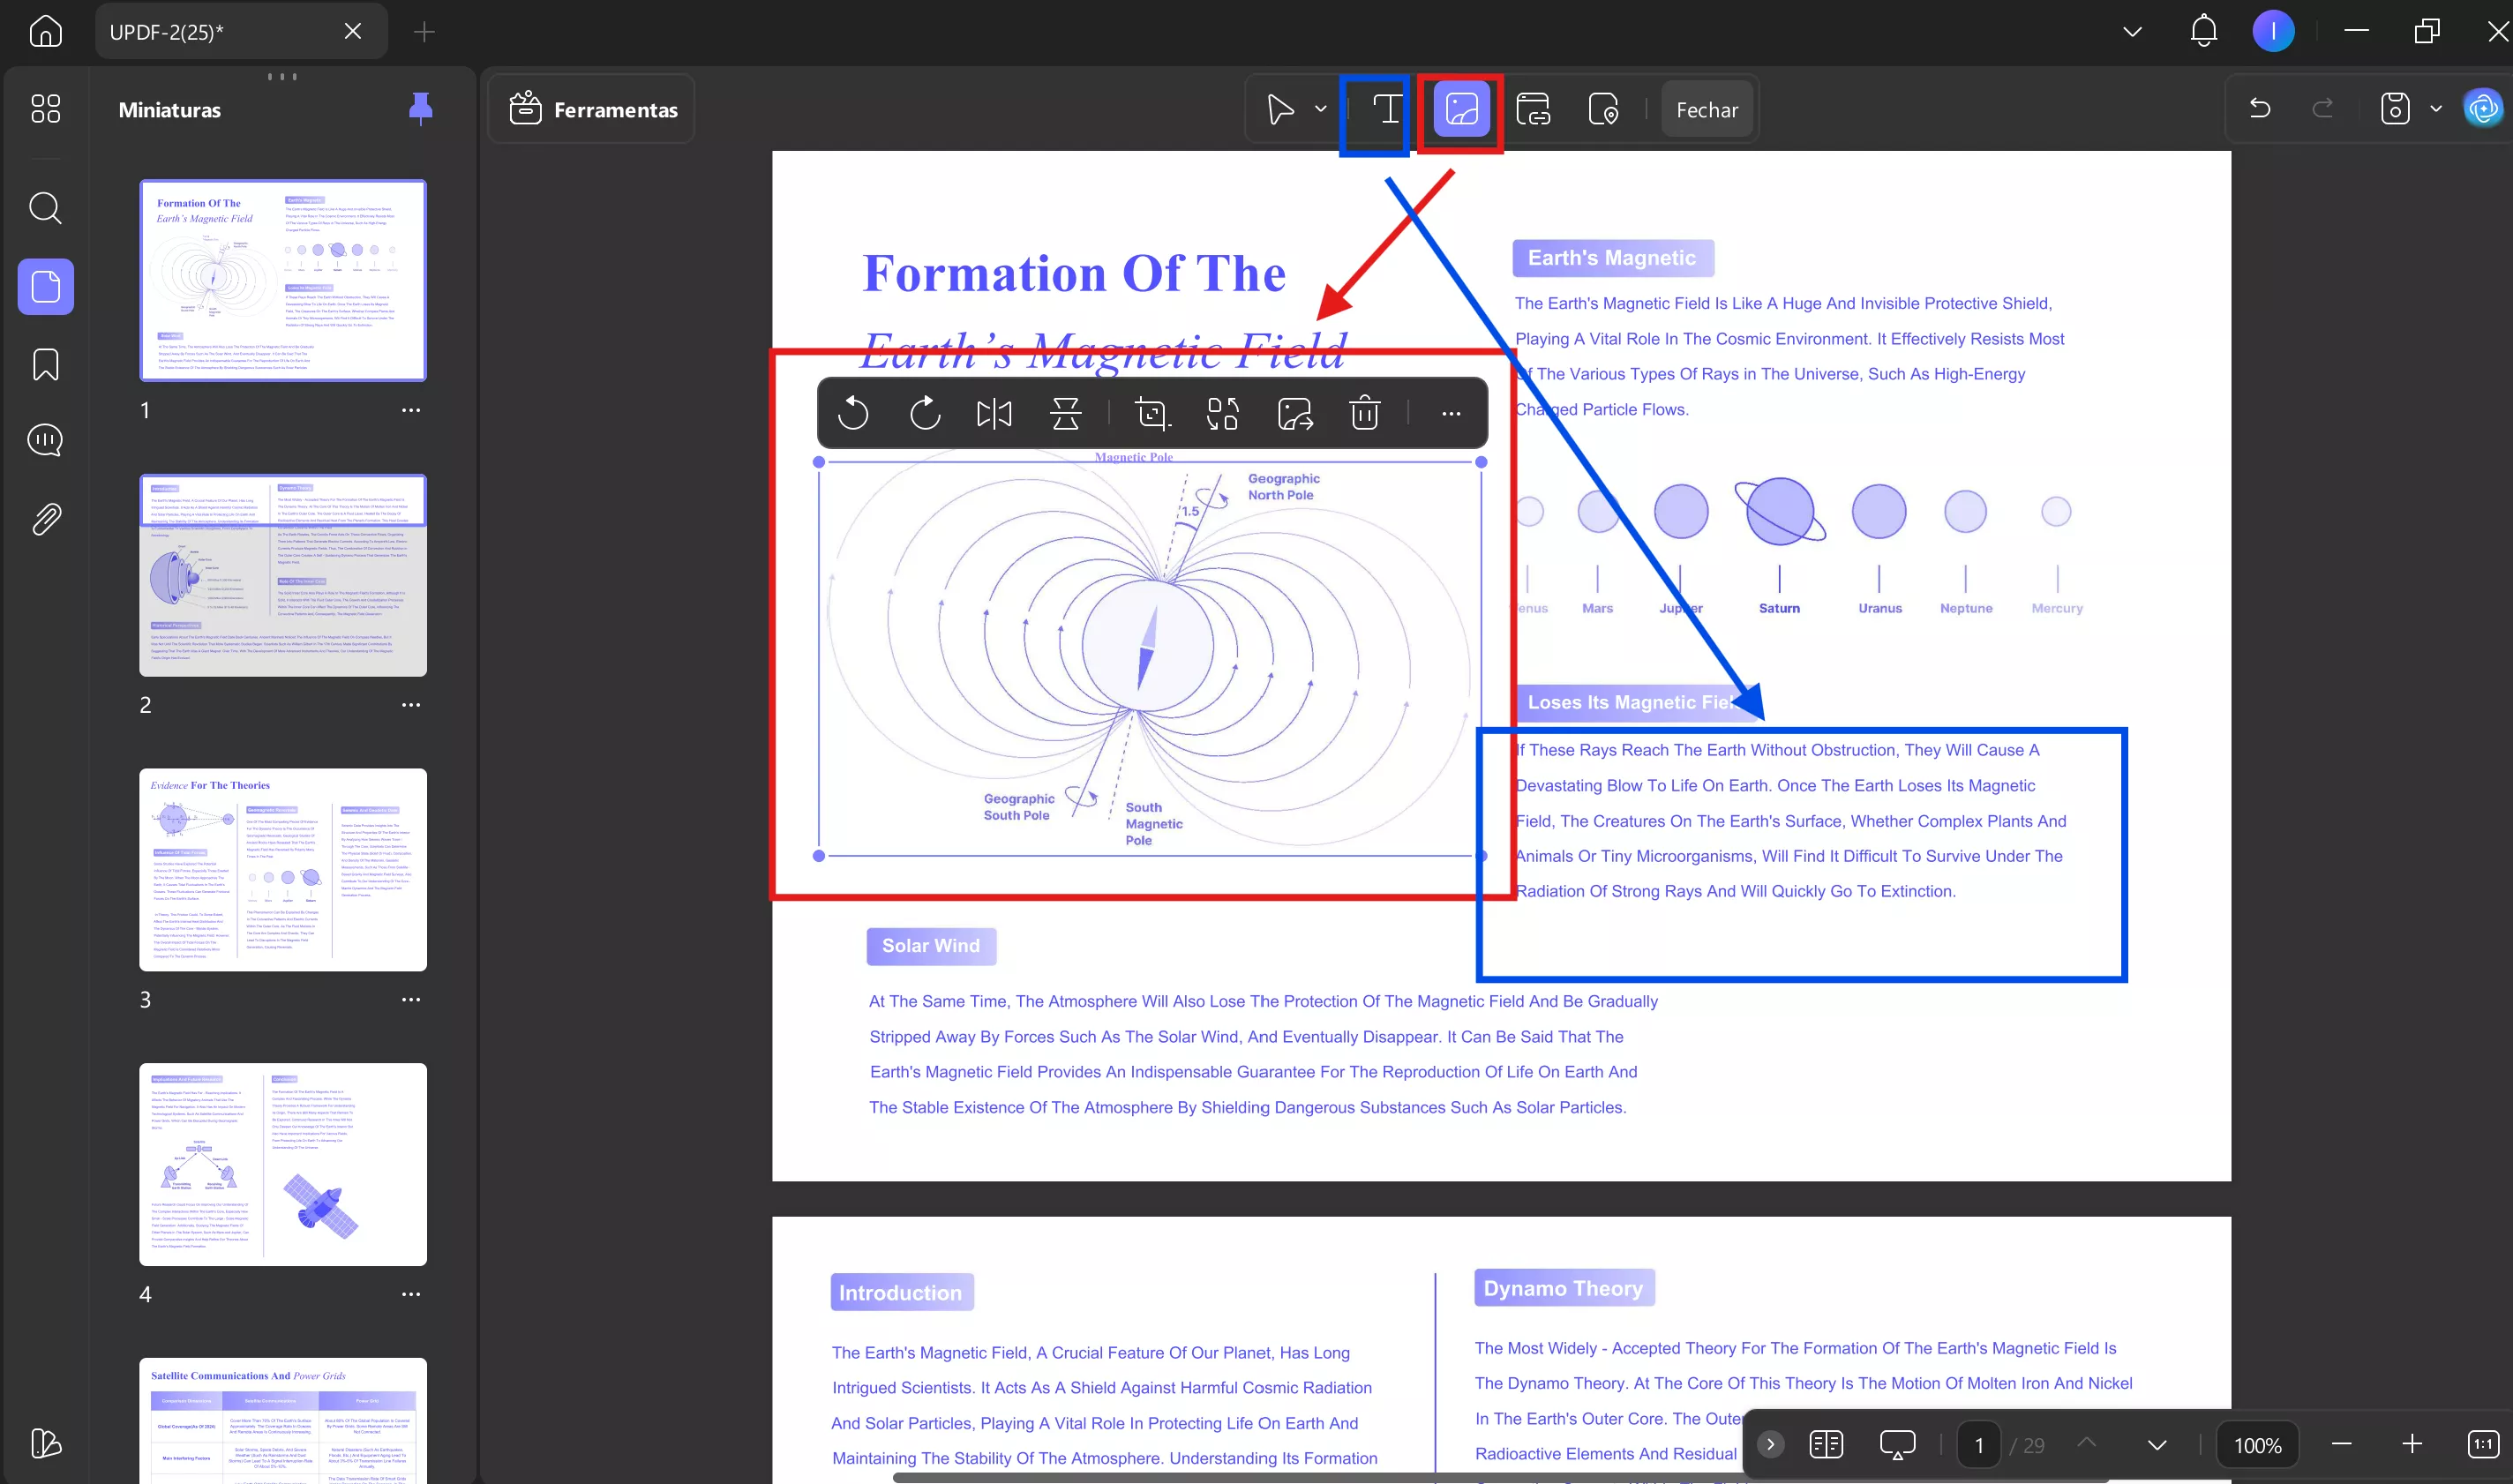Image resolution: width=2513 pixels, height=1484 pixels.
Task: Flip the image vertically
Action: coord(1066,413)
